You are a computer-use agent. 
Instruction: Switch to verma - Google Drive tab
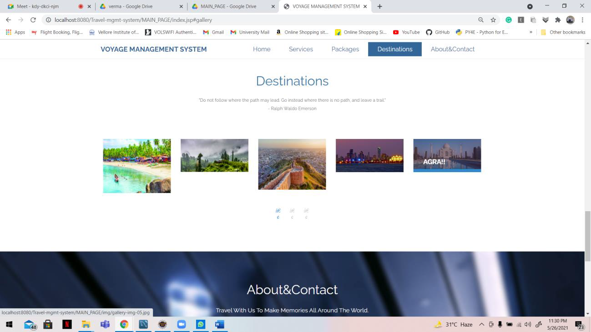click(141, 6)
